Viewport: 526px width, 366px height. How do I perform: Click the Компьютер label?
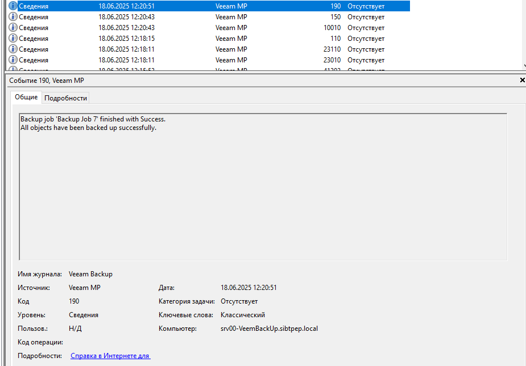(x=177, y=329)
